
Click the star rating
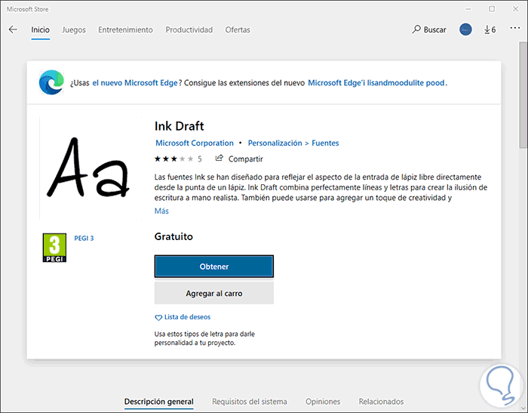(x=173, y=159)
